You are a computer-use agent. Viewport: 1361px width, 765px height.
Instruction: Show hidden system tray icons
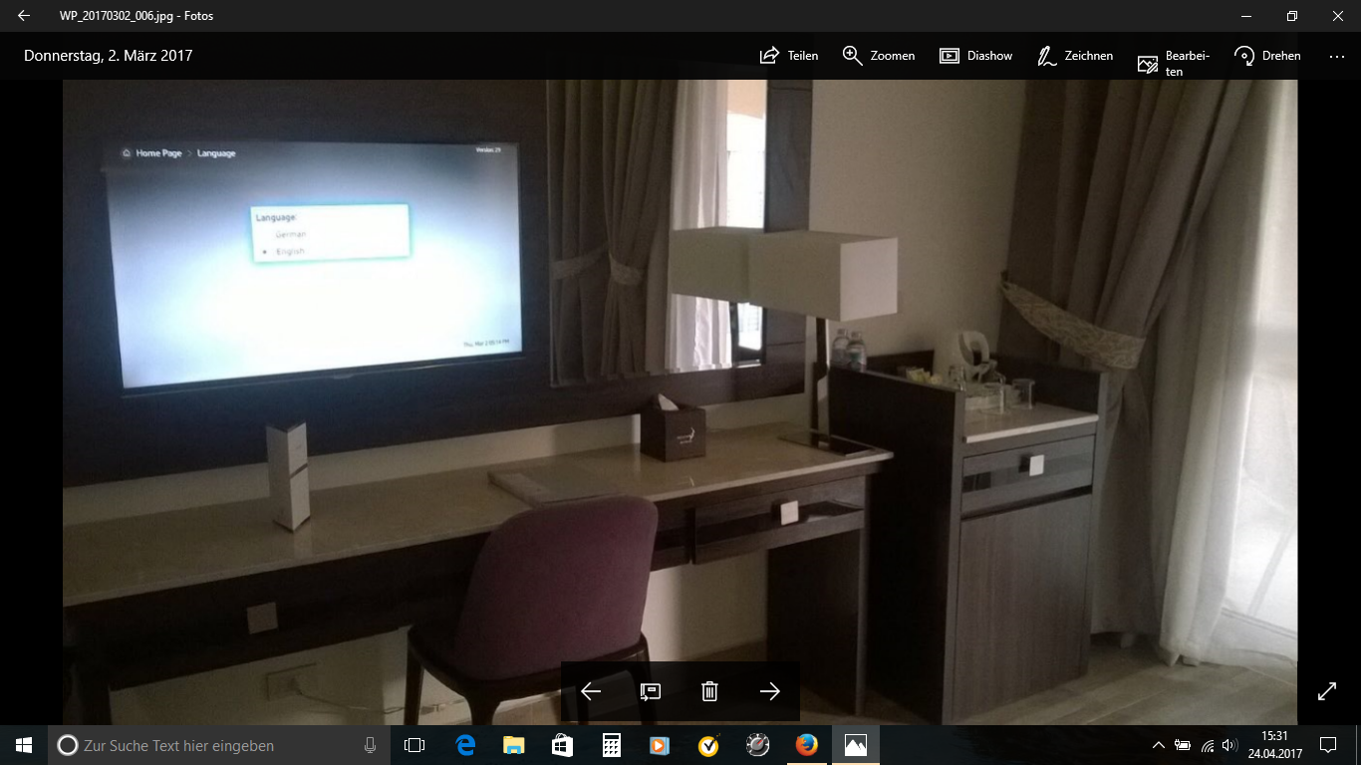[x=1158, y=745]
